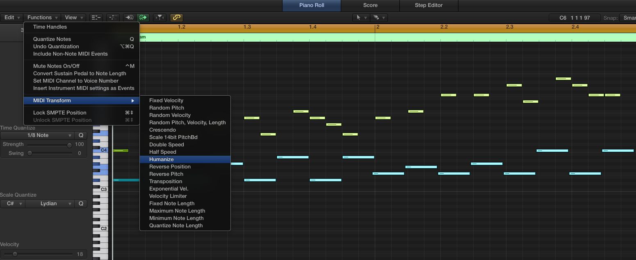Open the C# scale root dropdown
The height and width of the screenshot is (260, 636).
[x=13, y=204]
